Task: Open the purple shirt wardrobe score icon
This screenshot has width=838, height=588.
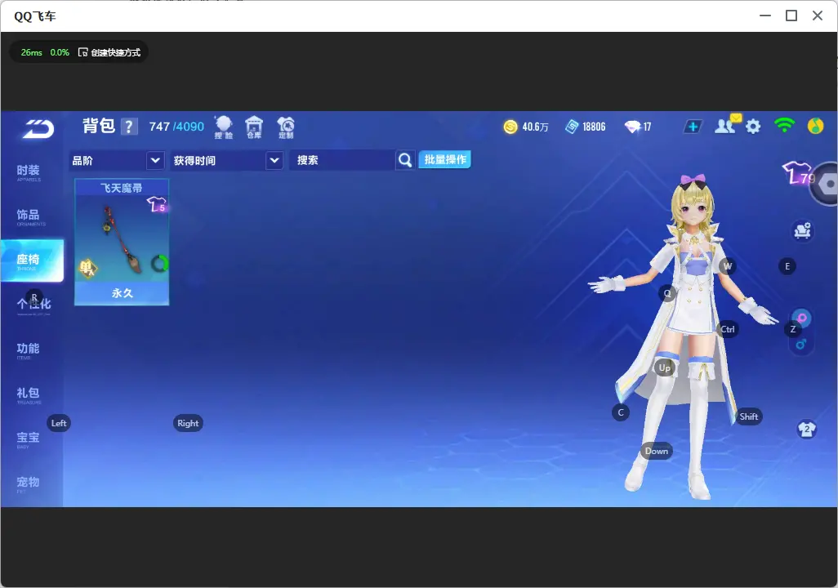Action: (x=798, y=173)
